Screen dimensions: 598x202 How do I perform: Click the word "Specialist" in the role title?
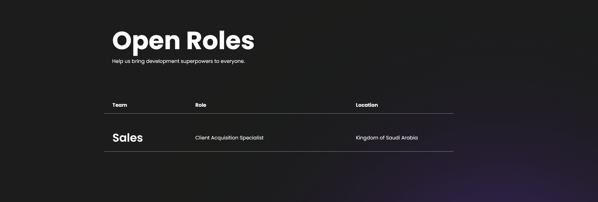251,138
